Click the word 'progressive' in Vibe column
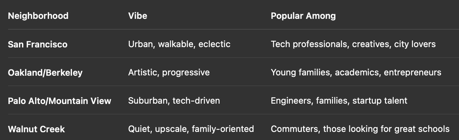459x140 pixels. [x=186, y=73]
